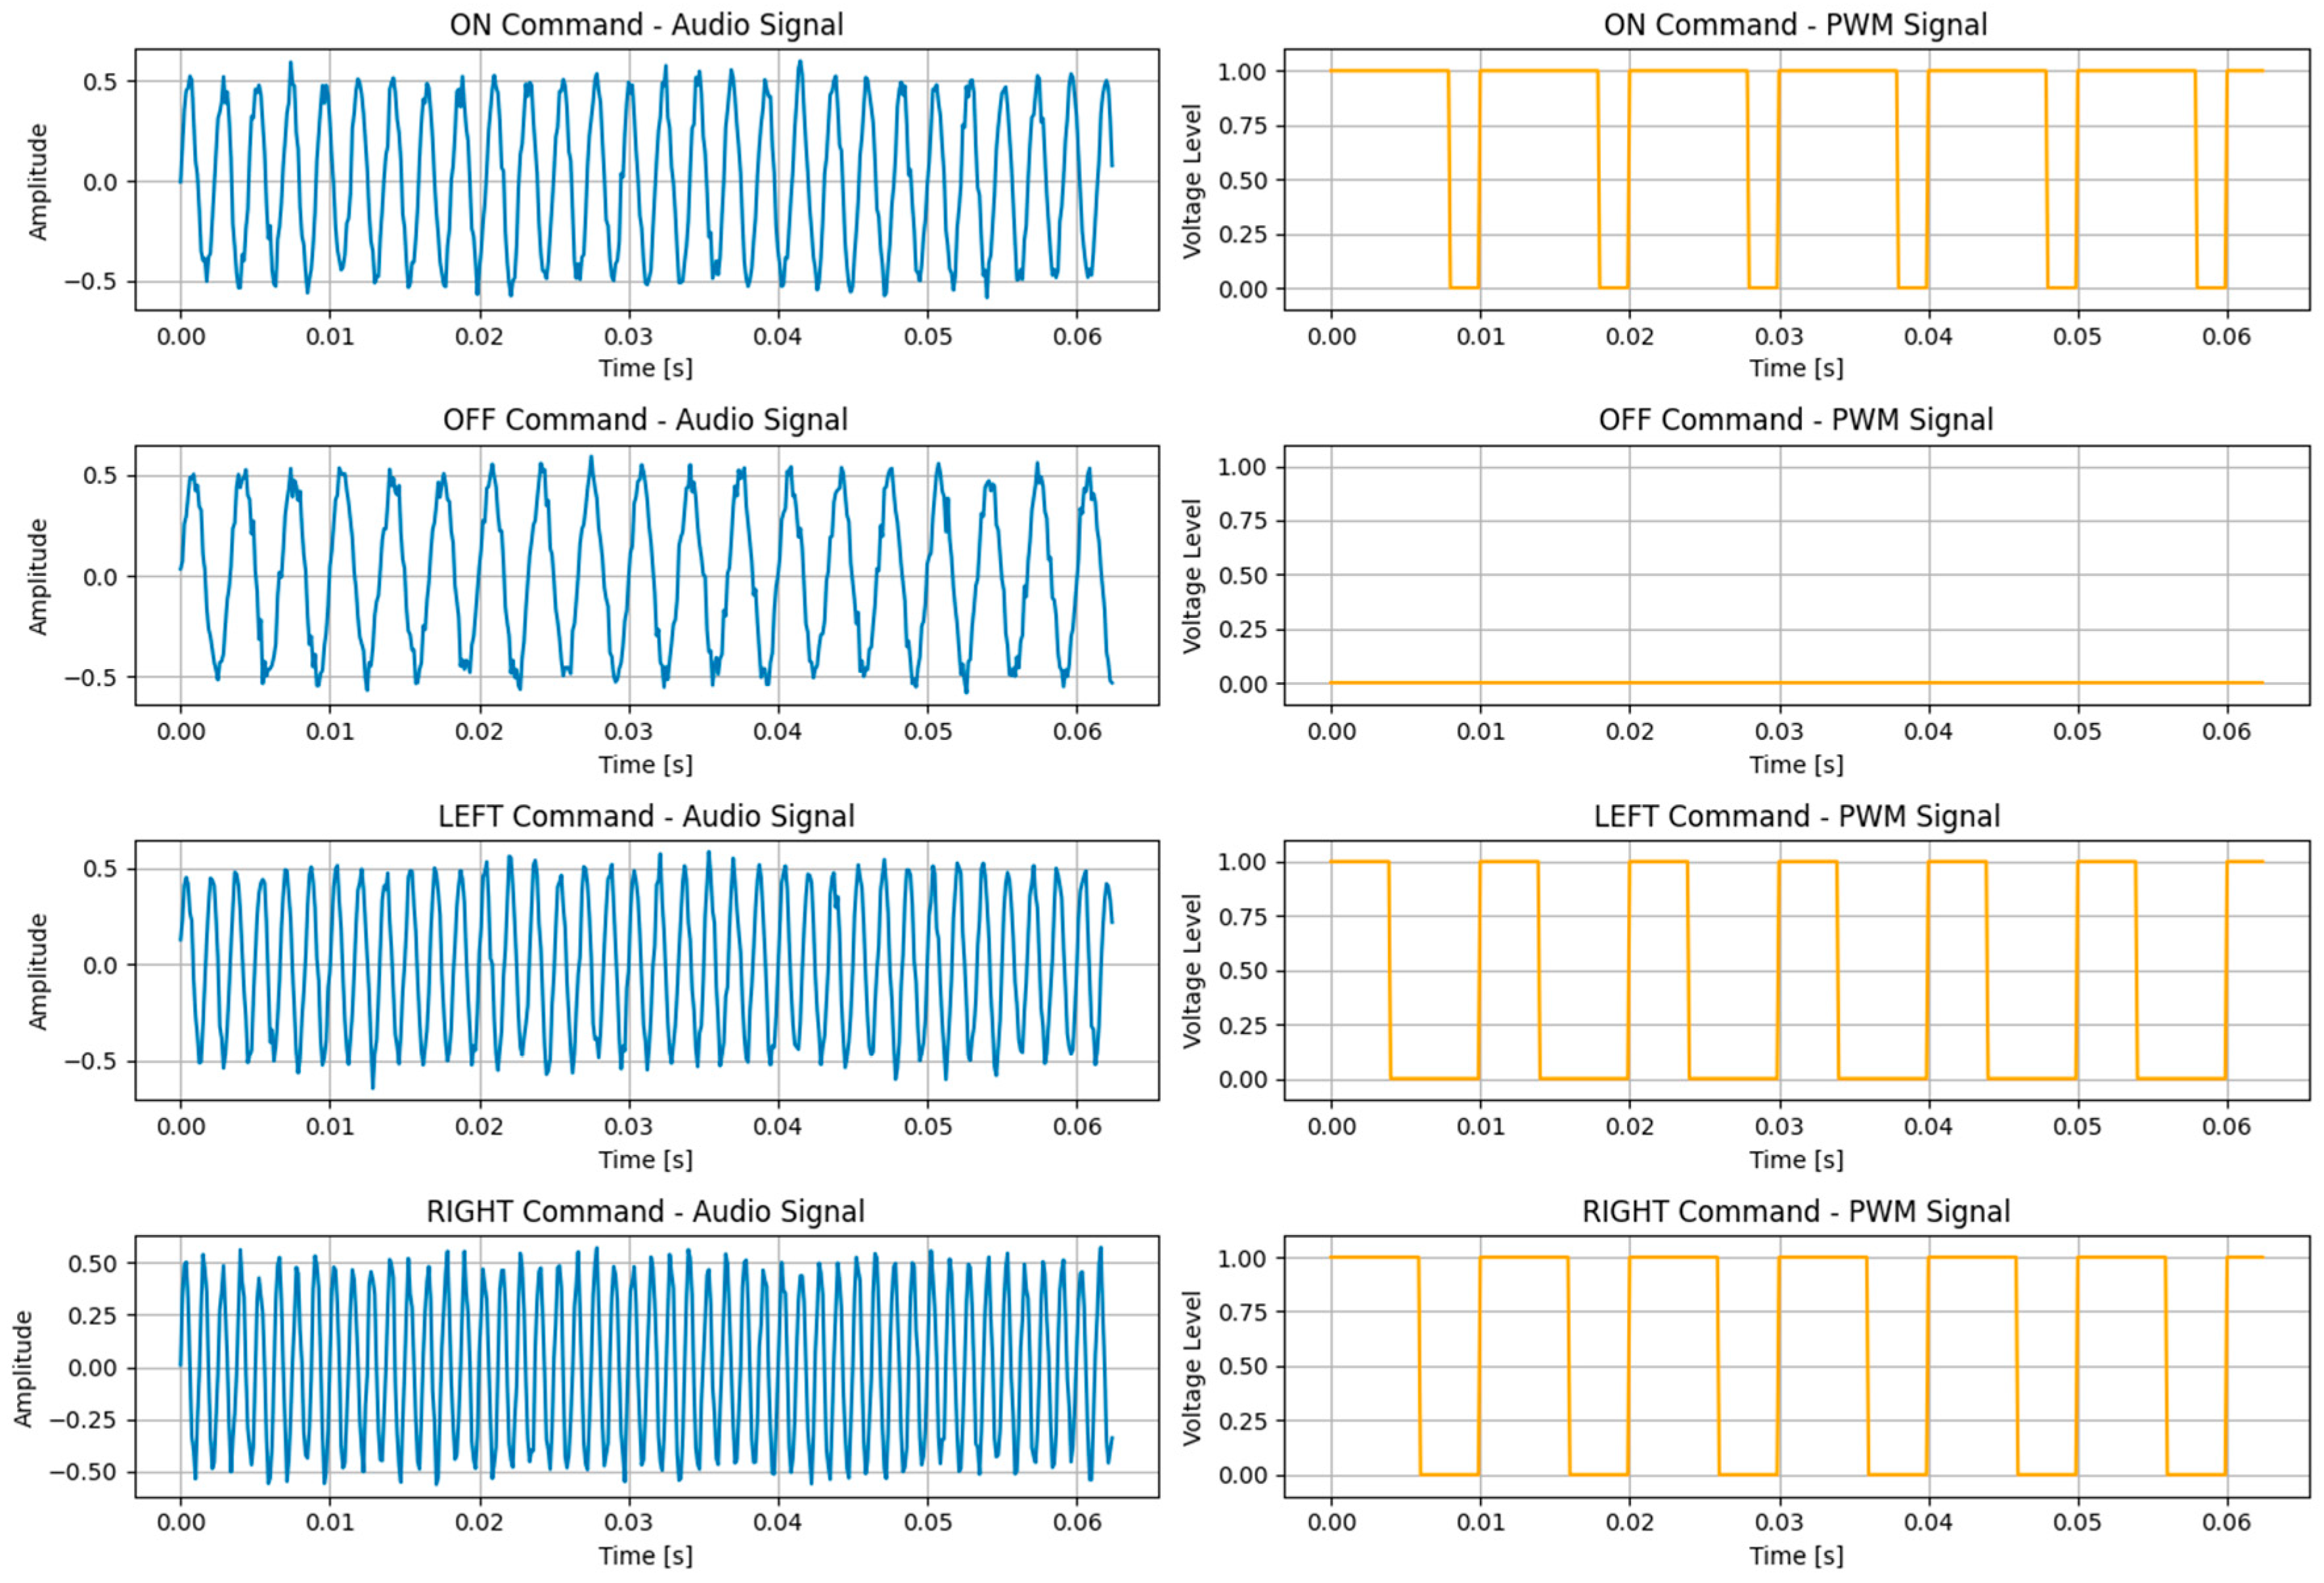
Task: Click the RIGHT Command - Audio Signal title
Action: (646, 1211)
